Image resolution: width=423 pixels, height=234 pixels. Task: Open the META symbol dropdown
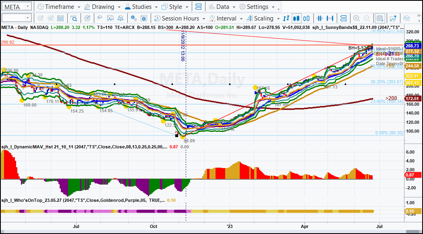[x=27, y=6]
